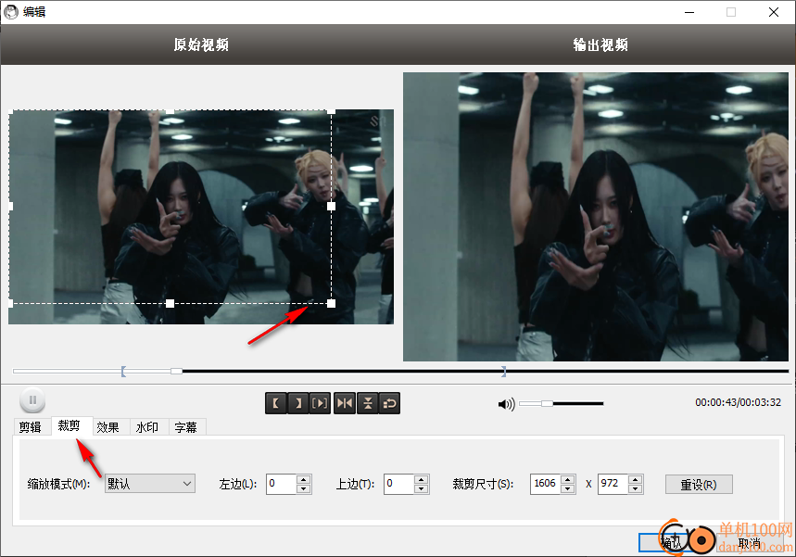Expand the 缩放模式 dropdown
Screen dimensions: 796x557
click(x=150, y=484)
